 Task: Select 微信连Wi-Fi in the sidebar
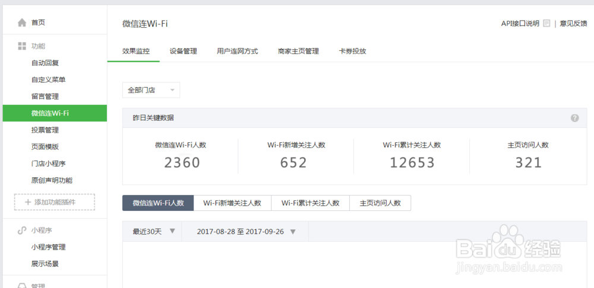coord(55,113)
